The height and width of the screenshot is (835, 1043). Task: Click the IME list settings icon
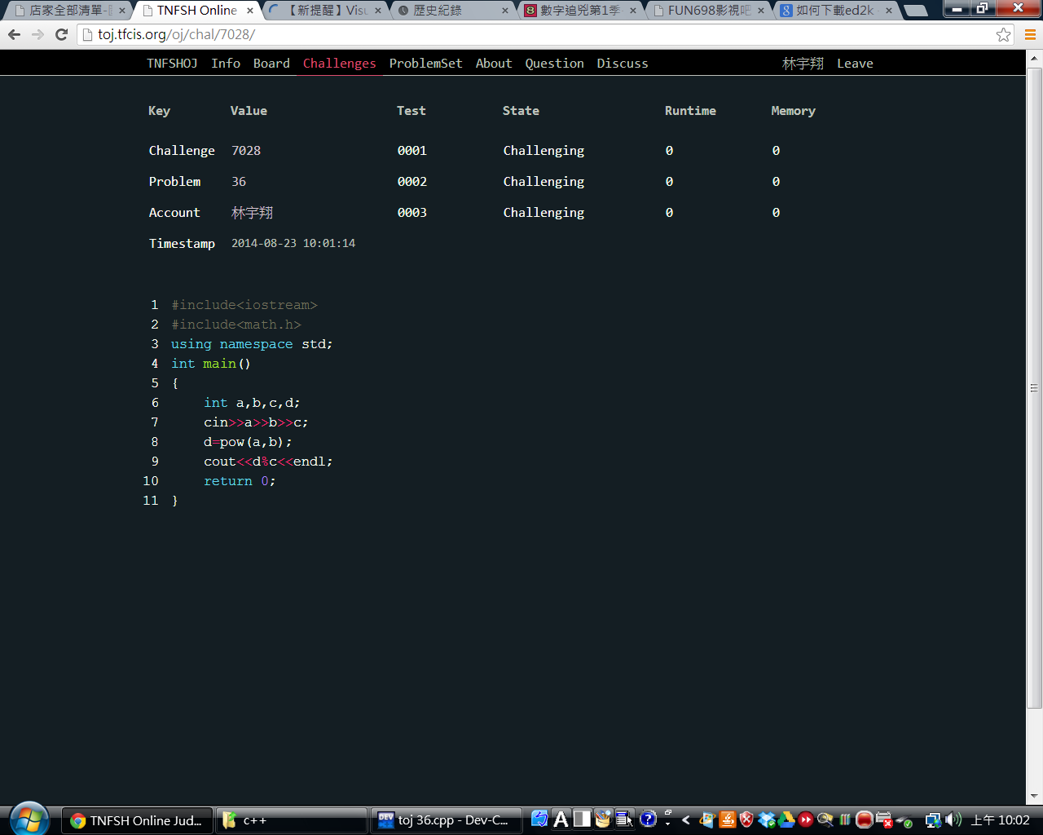coord(624,820)
